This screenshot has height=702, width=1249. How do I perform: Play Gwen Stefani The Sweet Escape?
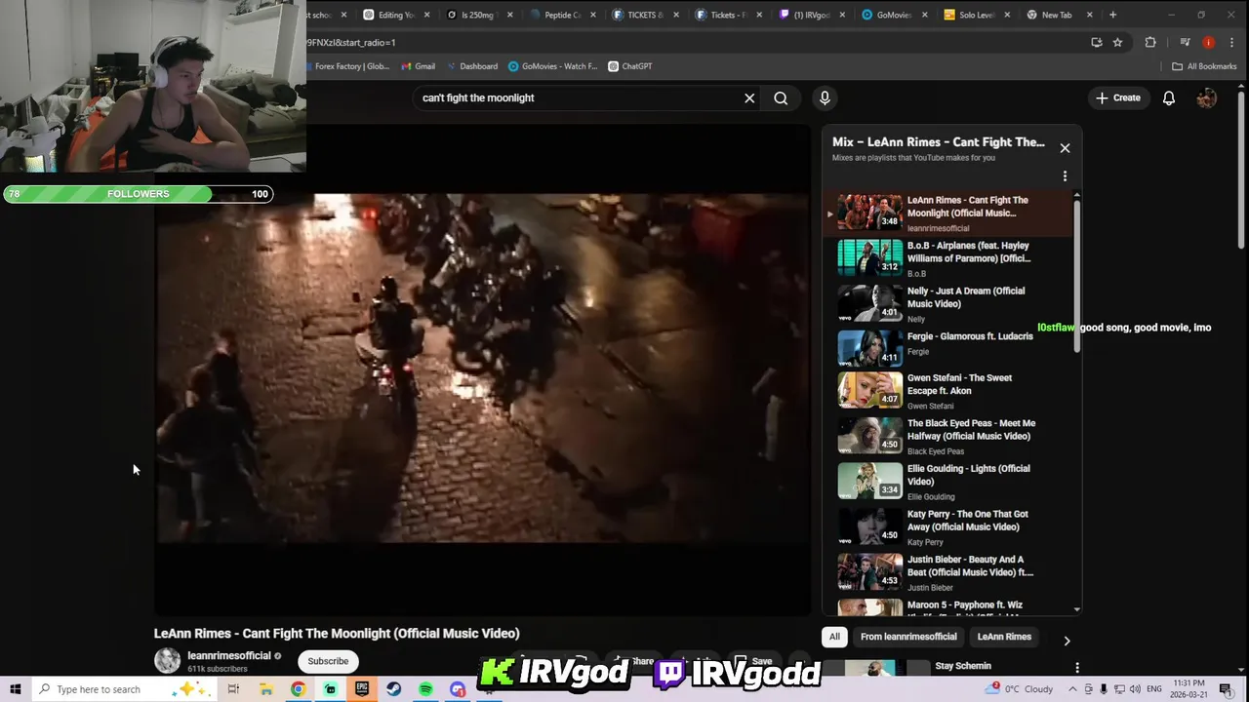pyautogui.click(x=947, y=390)
